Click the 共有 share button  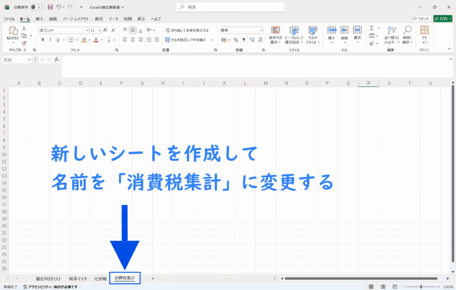[443, 19]
